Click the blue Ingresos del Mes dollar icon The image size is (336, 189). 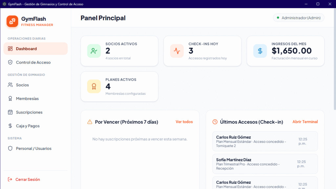(x=260, y=51)
